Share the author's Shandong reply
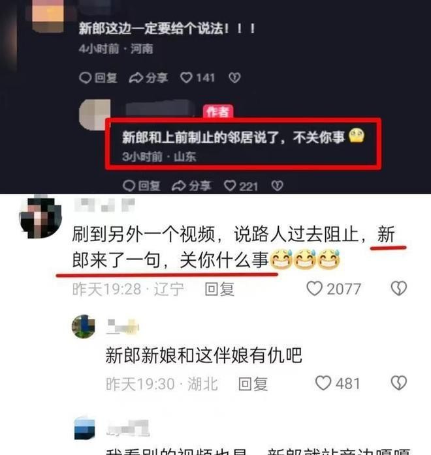This screenshot has height=455, width=431. click(x=191, y=186)
